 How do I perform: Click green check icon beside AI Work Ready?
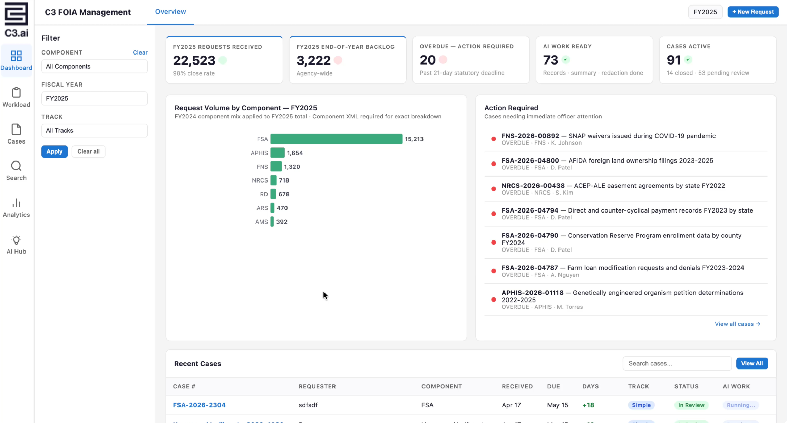[x=565, y=60]
